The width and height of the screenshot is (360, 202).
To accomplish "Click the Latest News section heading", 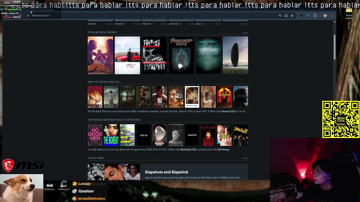I will pos(96,158).
